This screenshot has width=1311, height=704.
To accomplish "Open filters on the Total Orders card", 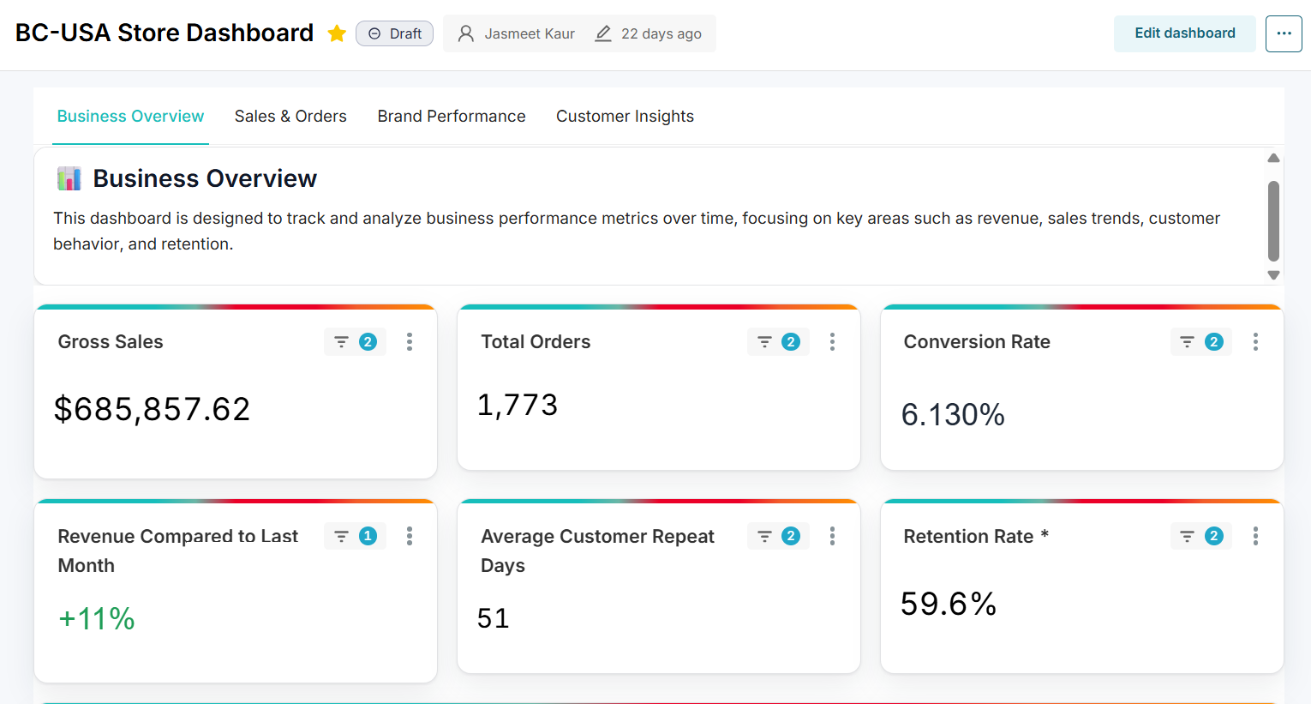I will pos(778,342).
